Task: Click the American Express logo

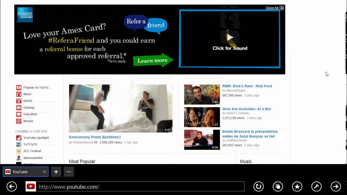Action: pos(25,15)
